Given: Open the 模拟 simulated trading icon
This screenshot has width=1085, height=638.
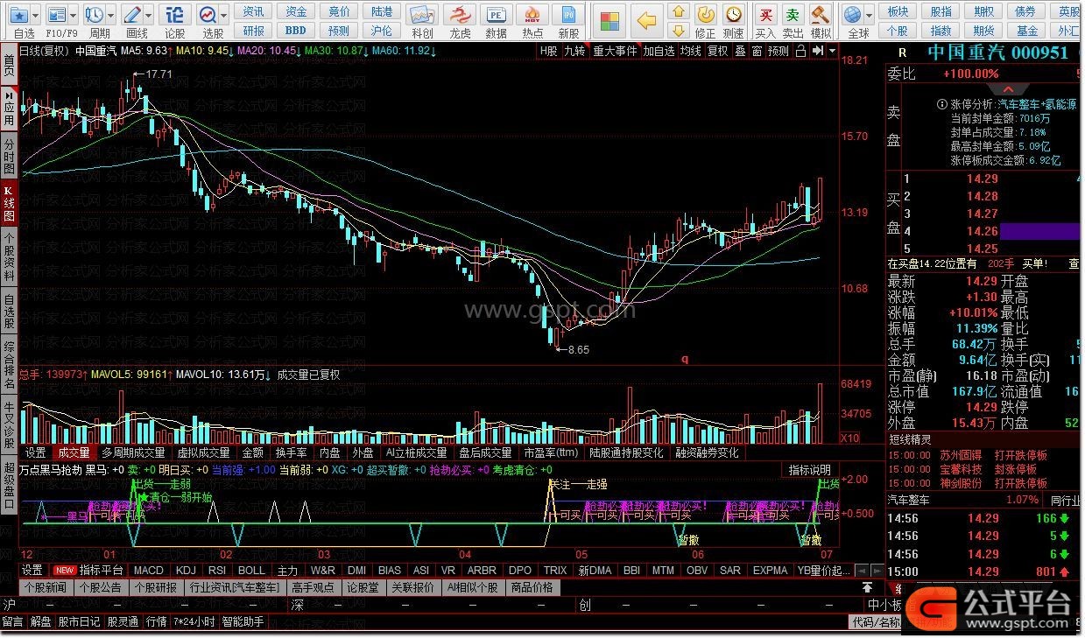Looking at the screenshot, I should click(821, 15).
